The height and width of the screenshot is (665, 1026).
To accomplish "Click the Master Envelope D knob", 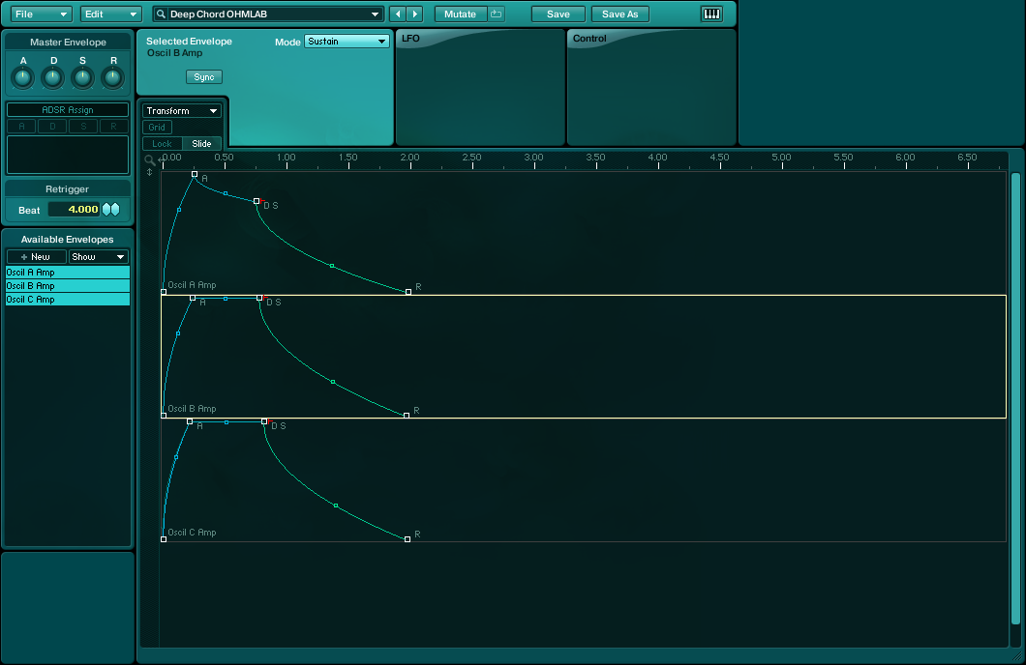I will tap(53, 77).
